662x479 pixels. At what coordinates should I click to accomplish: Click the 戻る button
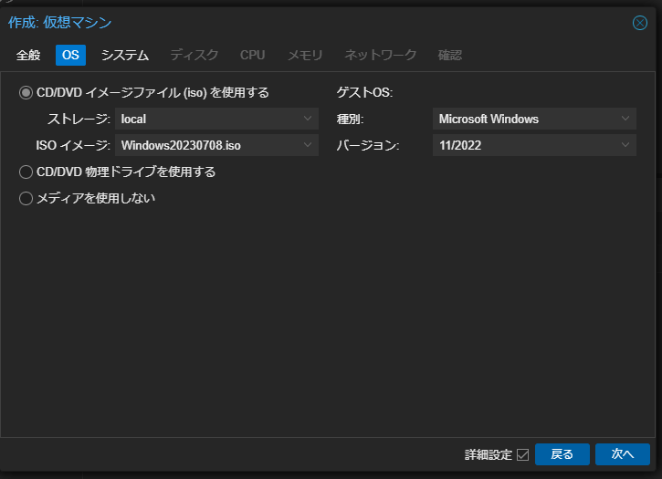pos(562,454)
